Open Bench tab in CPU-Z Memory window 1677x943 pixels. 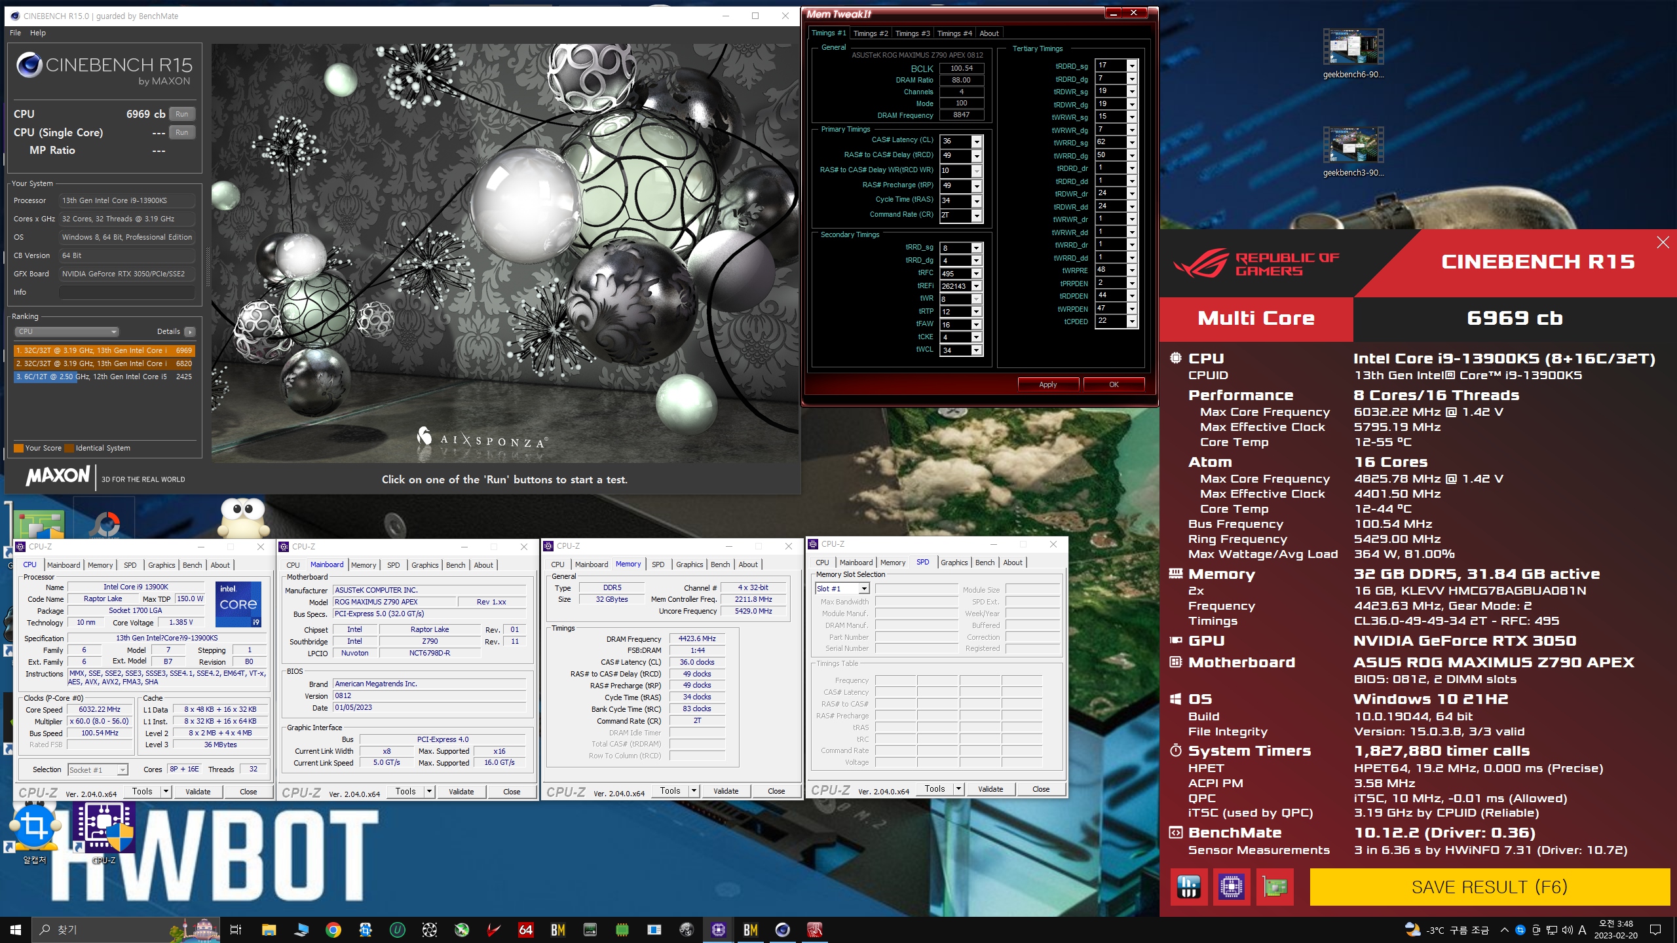pyautogui.click(x=720, y=564)
